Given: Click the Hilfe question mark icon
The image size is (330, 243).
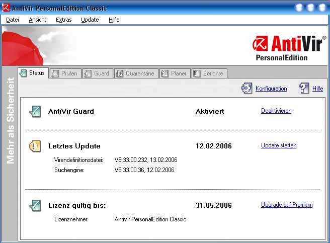Looking at the screenshot, I should [304, 88].
